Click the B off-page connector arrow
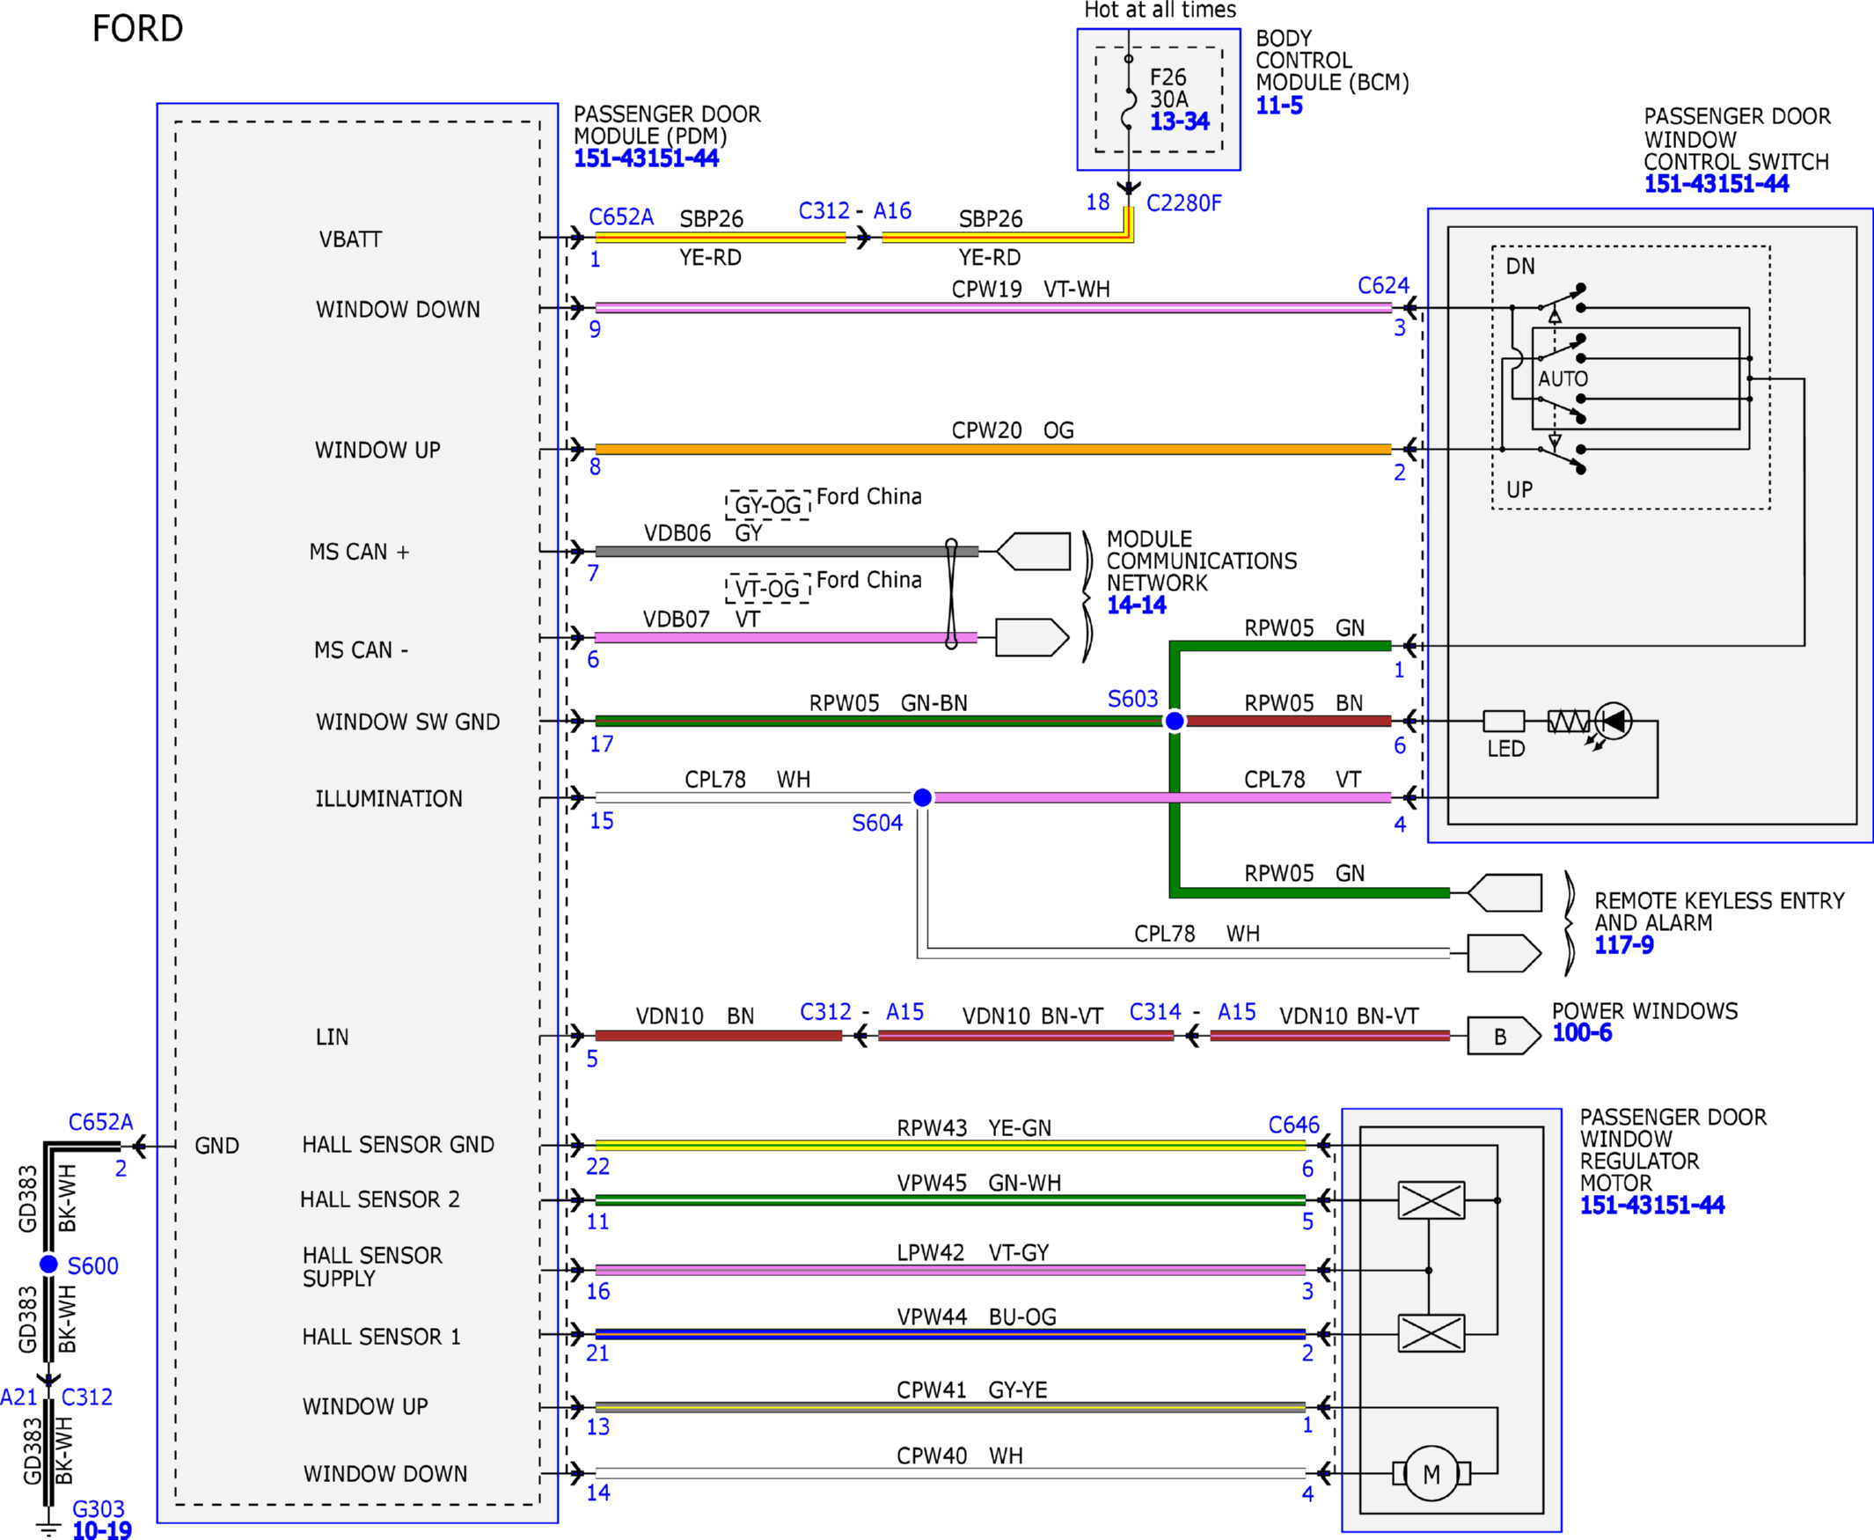Screen dimensions: 1874x1540 [1504, 1036]
